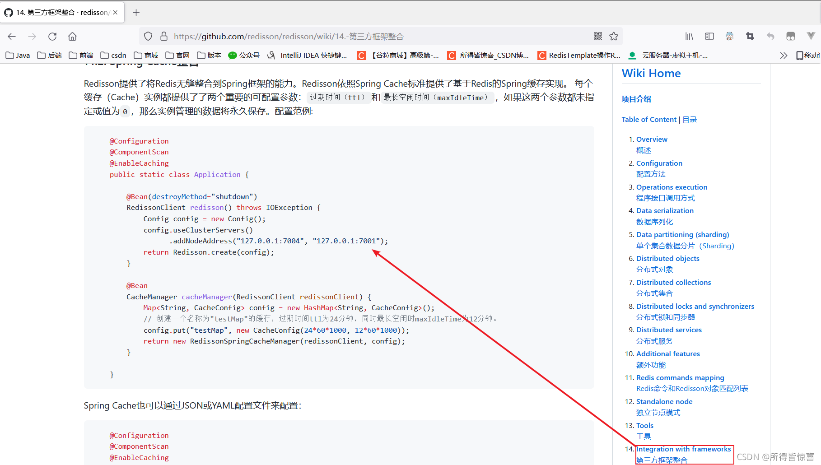Open the Wiki Home link
The image size is (821, 465).
pos(651,73)
